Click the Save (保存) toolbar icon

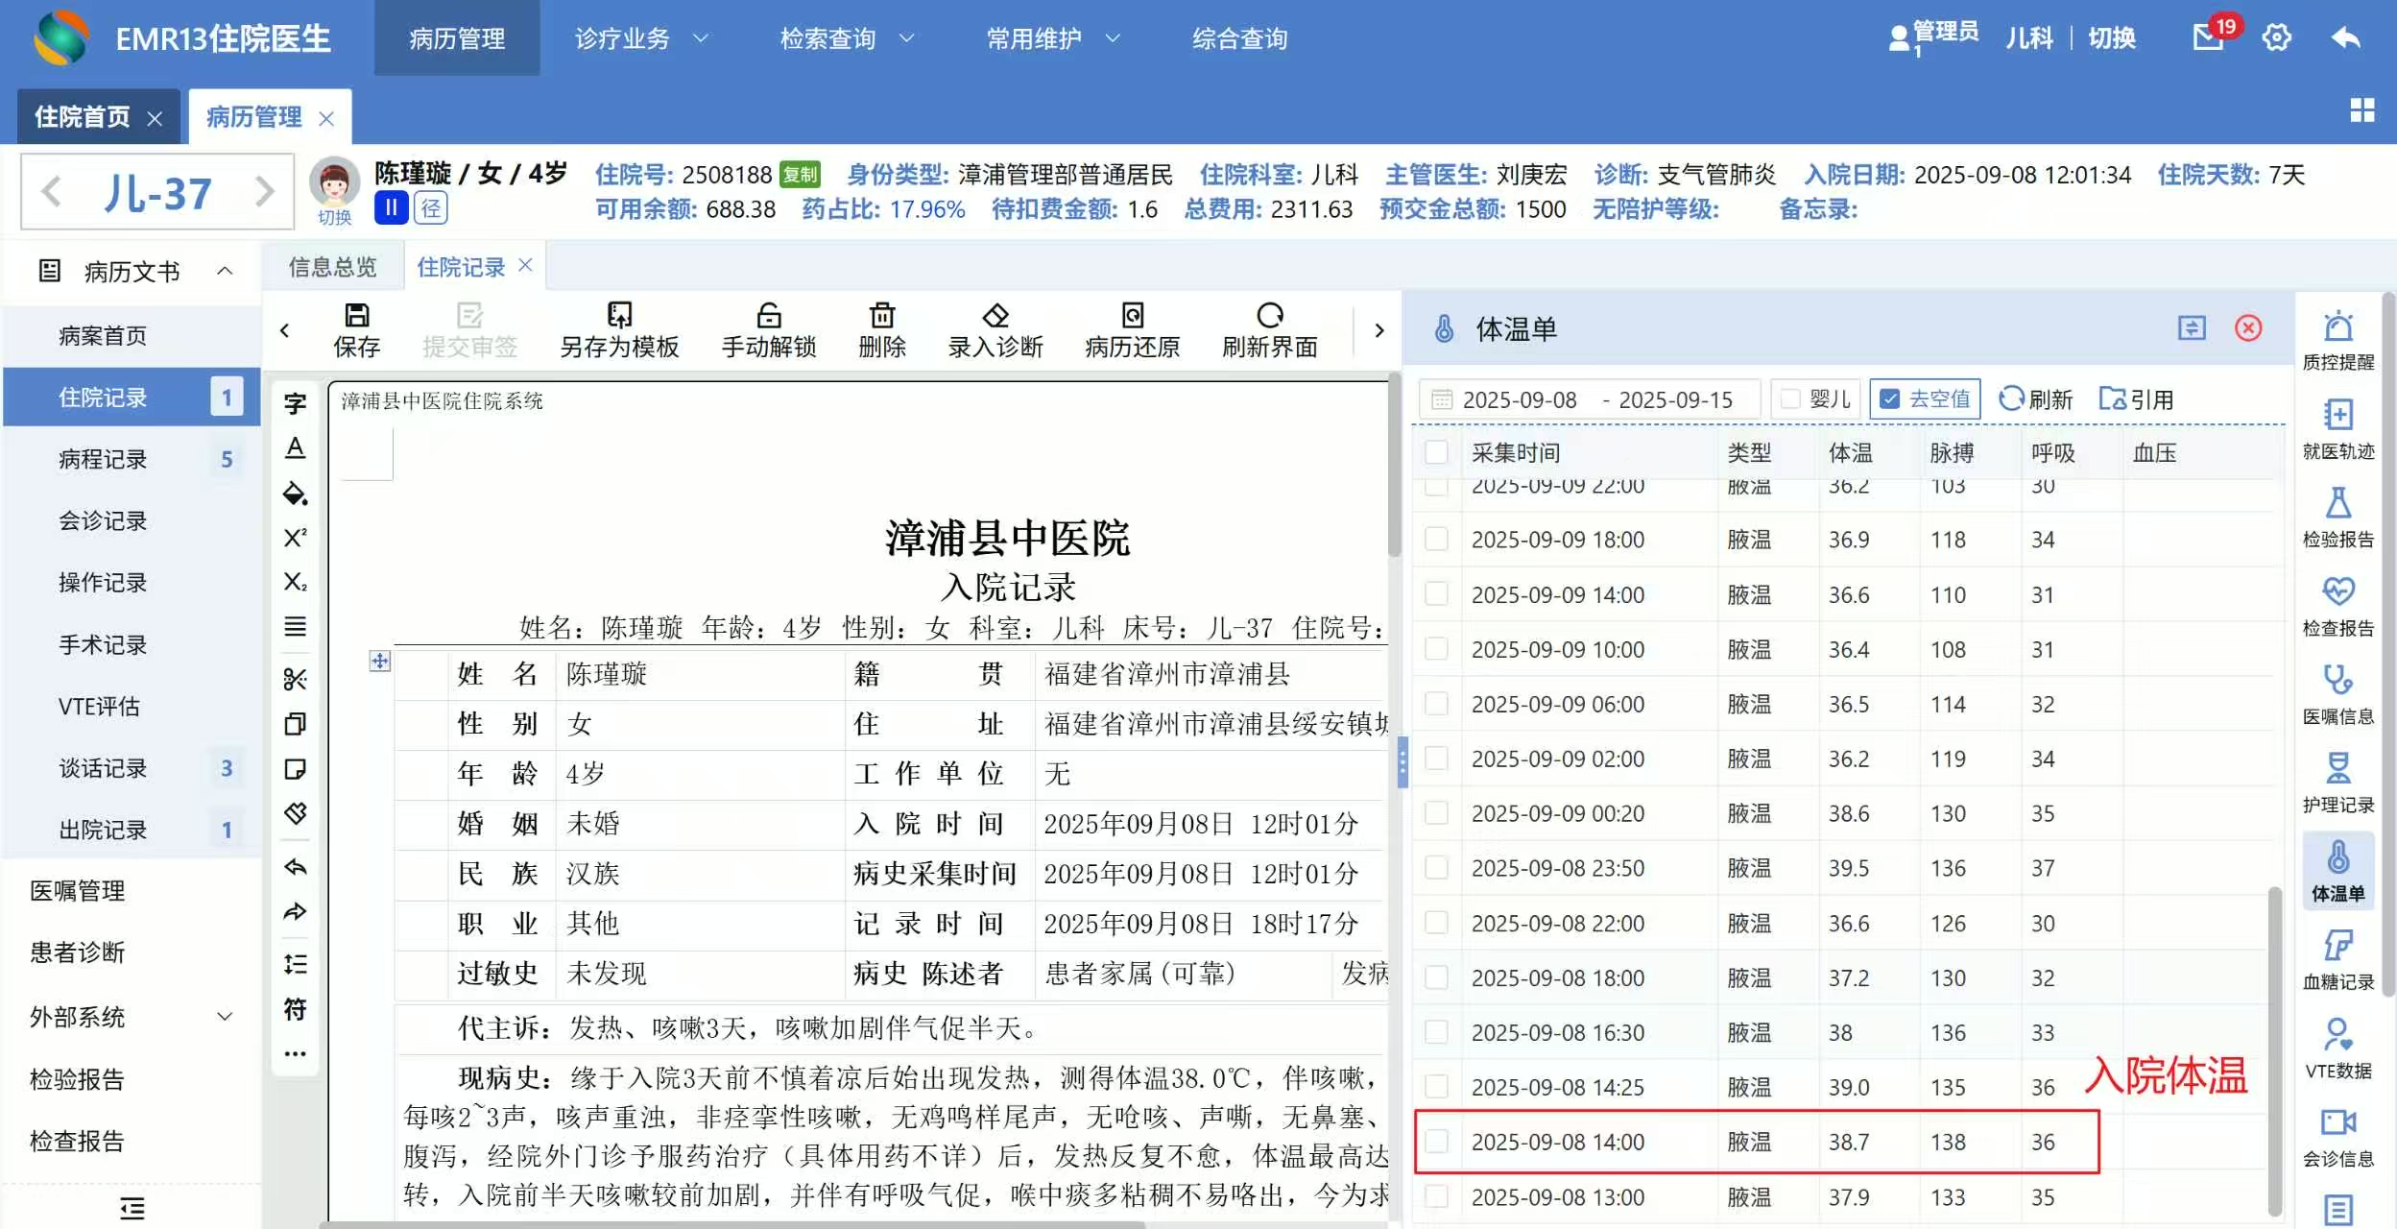coord(356,317)
